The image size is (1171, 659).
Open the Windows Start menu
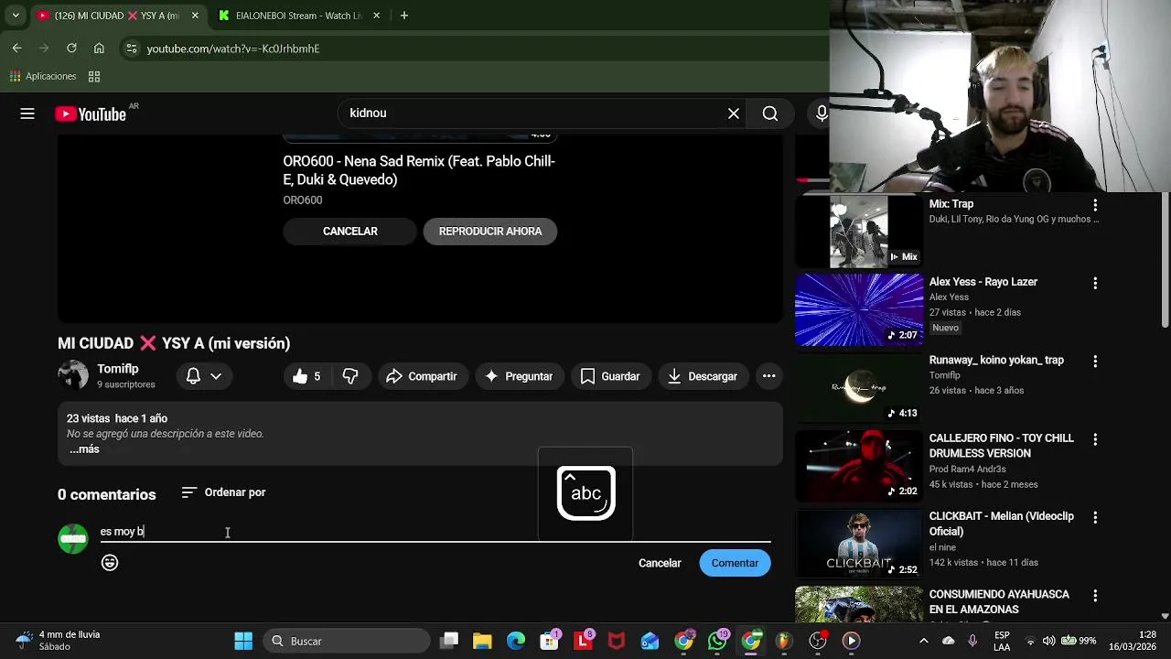[x=243, y=641]
